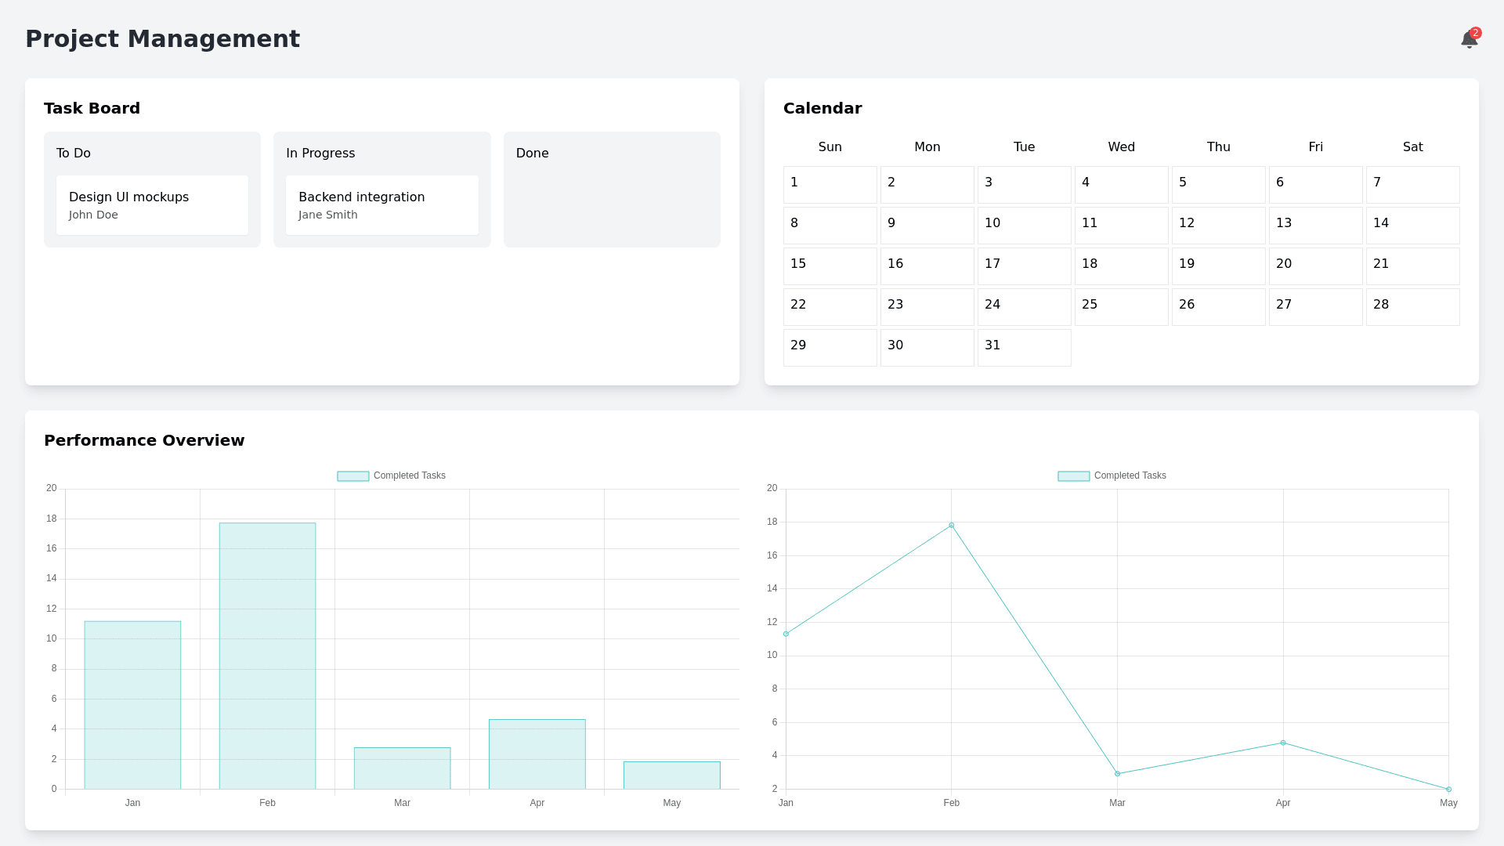Select the To Do column header

[x=74, y=154]
